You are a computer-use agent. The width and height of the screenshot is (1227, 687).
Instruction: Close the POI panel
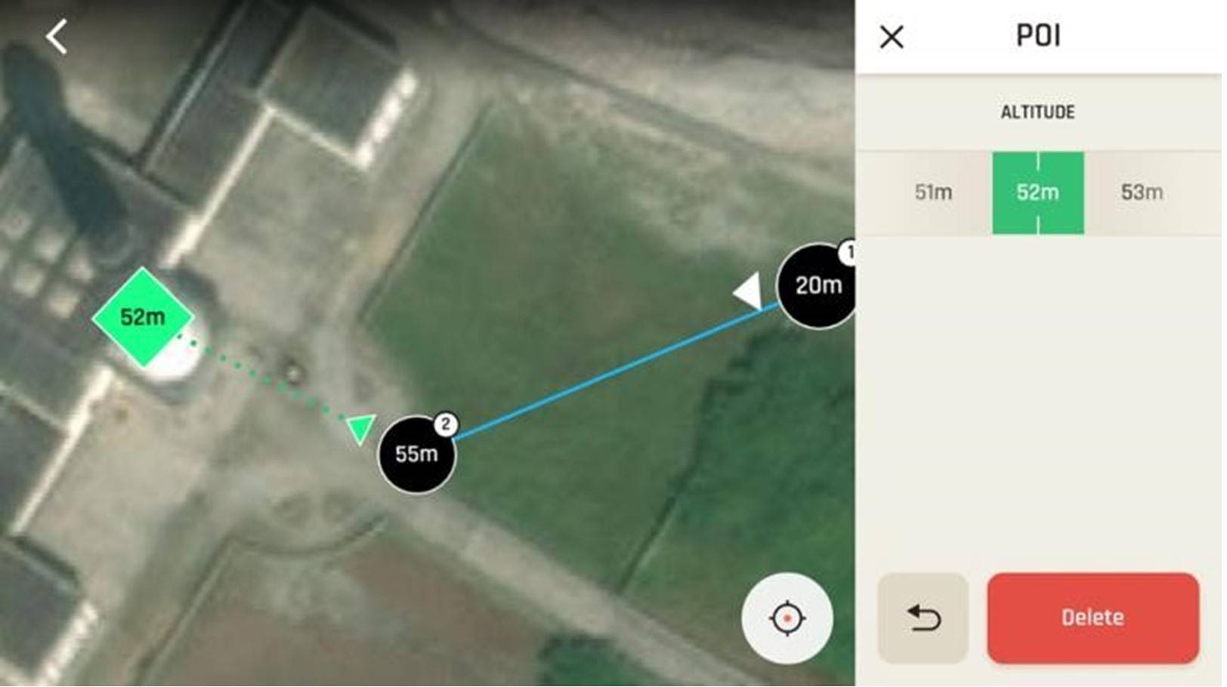892,36
